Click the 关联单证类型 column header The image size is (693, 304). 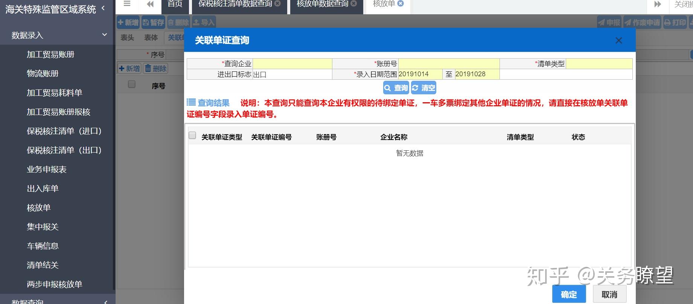222,137
